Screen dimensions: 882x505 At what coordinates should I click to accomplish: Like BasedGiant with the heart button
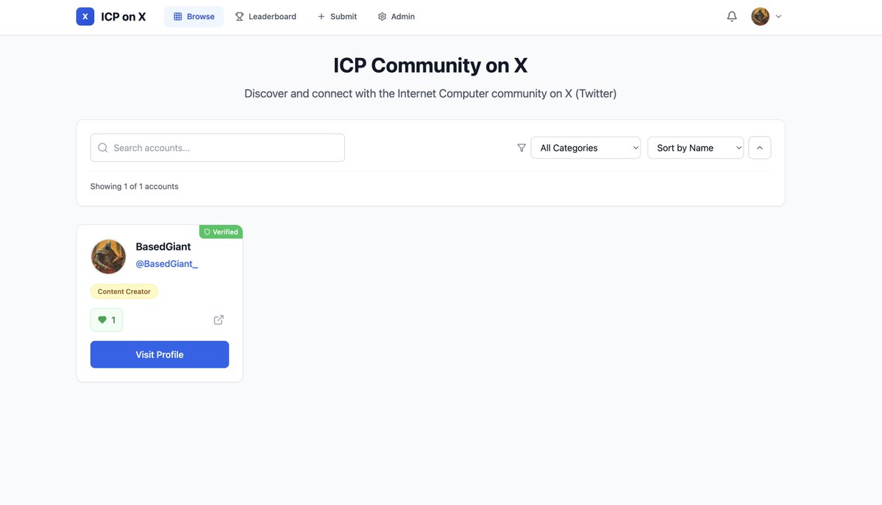click(107, 320)
